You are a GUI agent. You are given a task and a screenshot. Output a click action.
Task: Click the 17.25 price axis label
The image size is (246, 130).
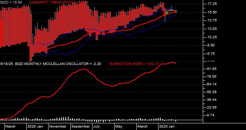[212, 4]
